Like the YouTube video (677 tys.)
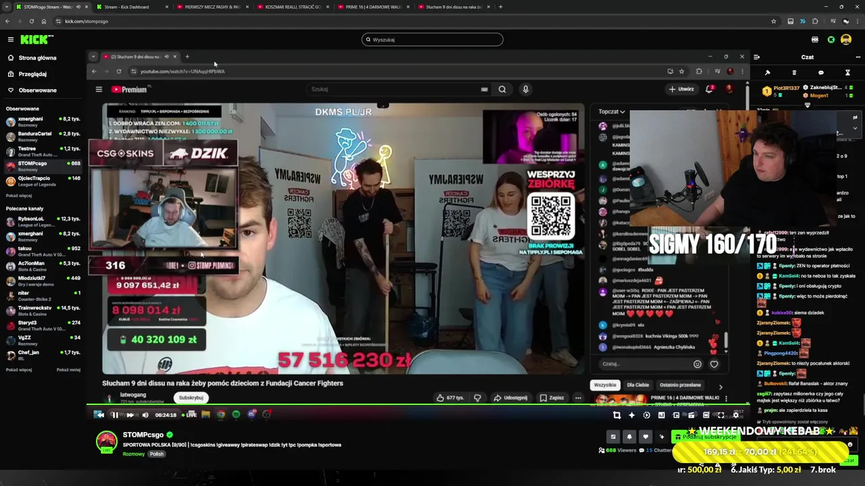 coord(450,398)
